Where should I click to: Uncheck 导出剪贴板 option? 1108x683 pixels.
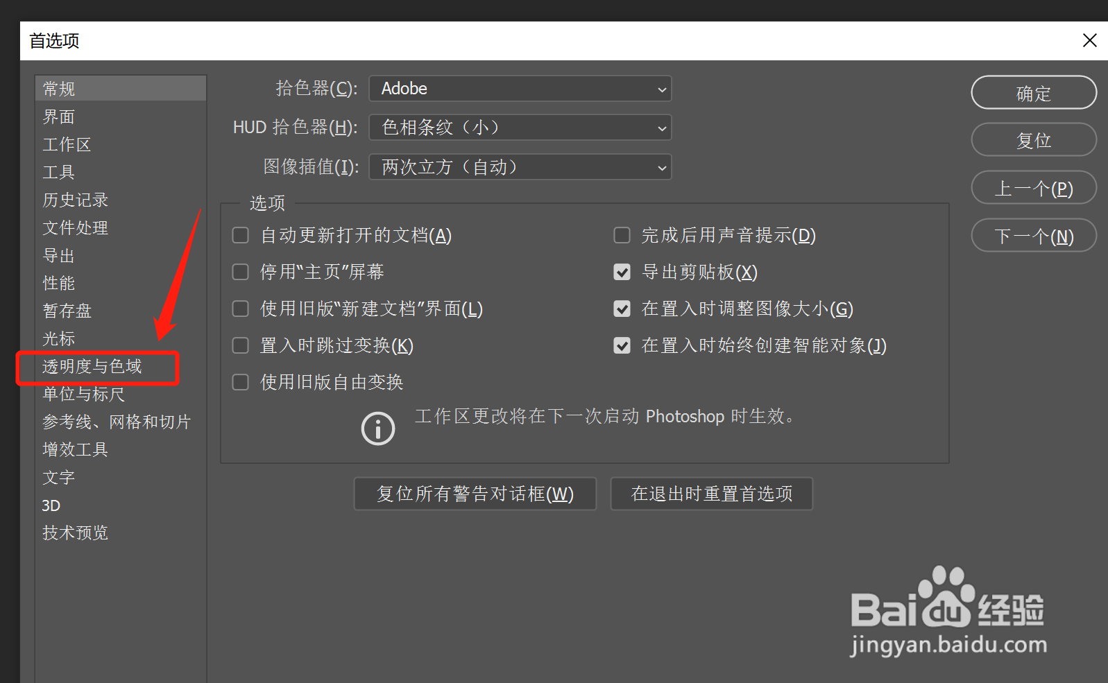(x=622, y=272)
